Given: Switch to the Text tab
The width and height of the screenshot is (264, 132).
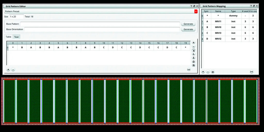Looking at the screenshot, I should click(16, 37).
